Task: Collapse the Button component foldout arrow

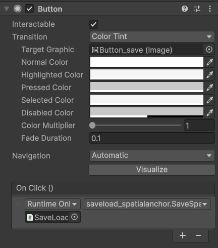Action: [7, 9]
